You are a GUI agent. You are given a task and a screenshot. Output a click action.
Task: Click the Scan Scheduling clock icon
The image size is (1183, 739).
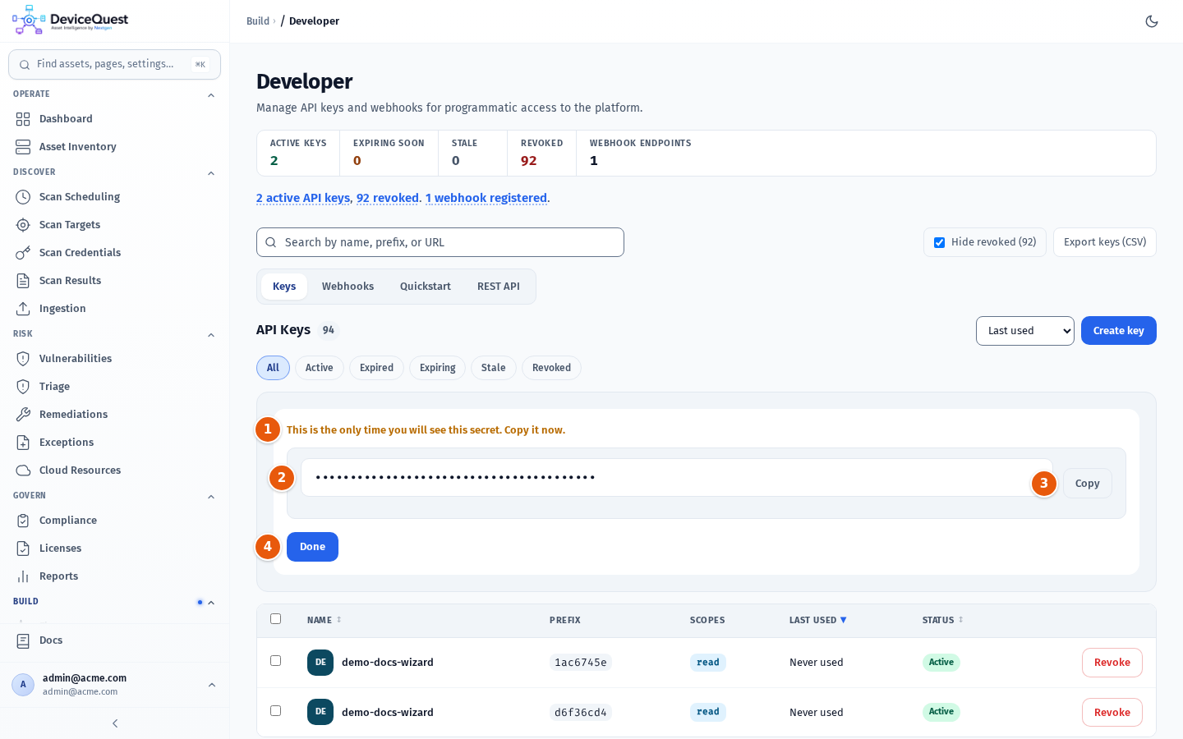coord(23,197)
